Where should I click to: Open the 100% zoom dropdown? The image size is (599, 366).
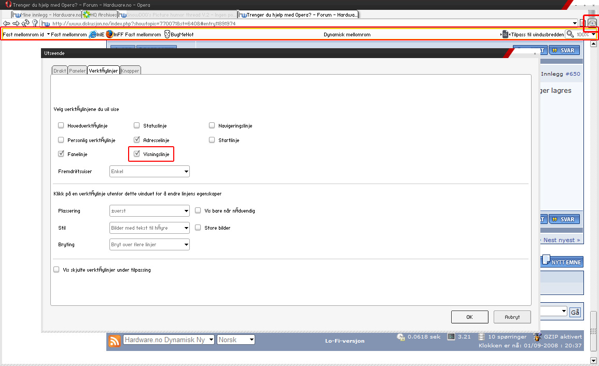click(x=593, y=34)
